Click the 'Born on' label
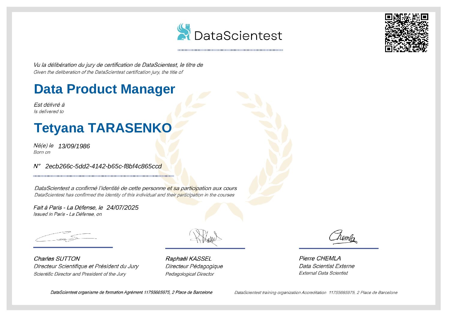Viewport: 449px width, 317px height. coord(42,152)
